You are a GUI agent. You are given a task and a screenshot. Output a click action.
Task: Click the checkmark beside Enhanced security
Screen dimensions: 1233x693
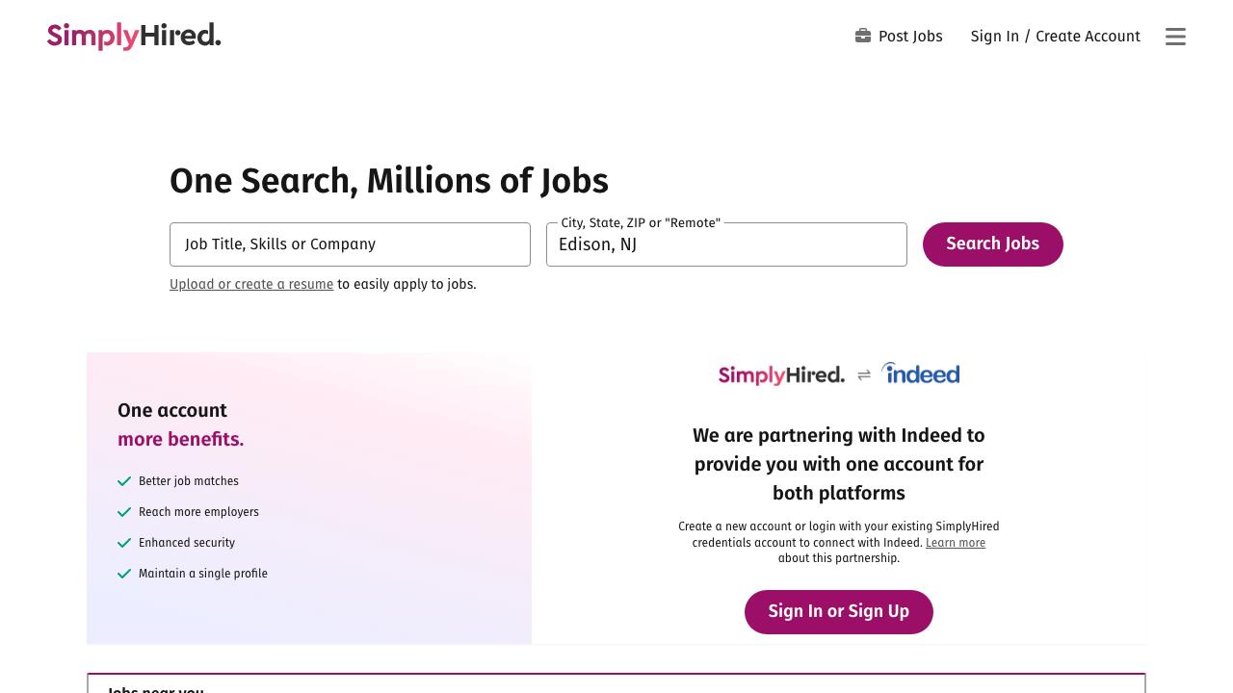point(124,543)
